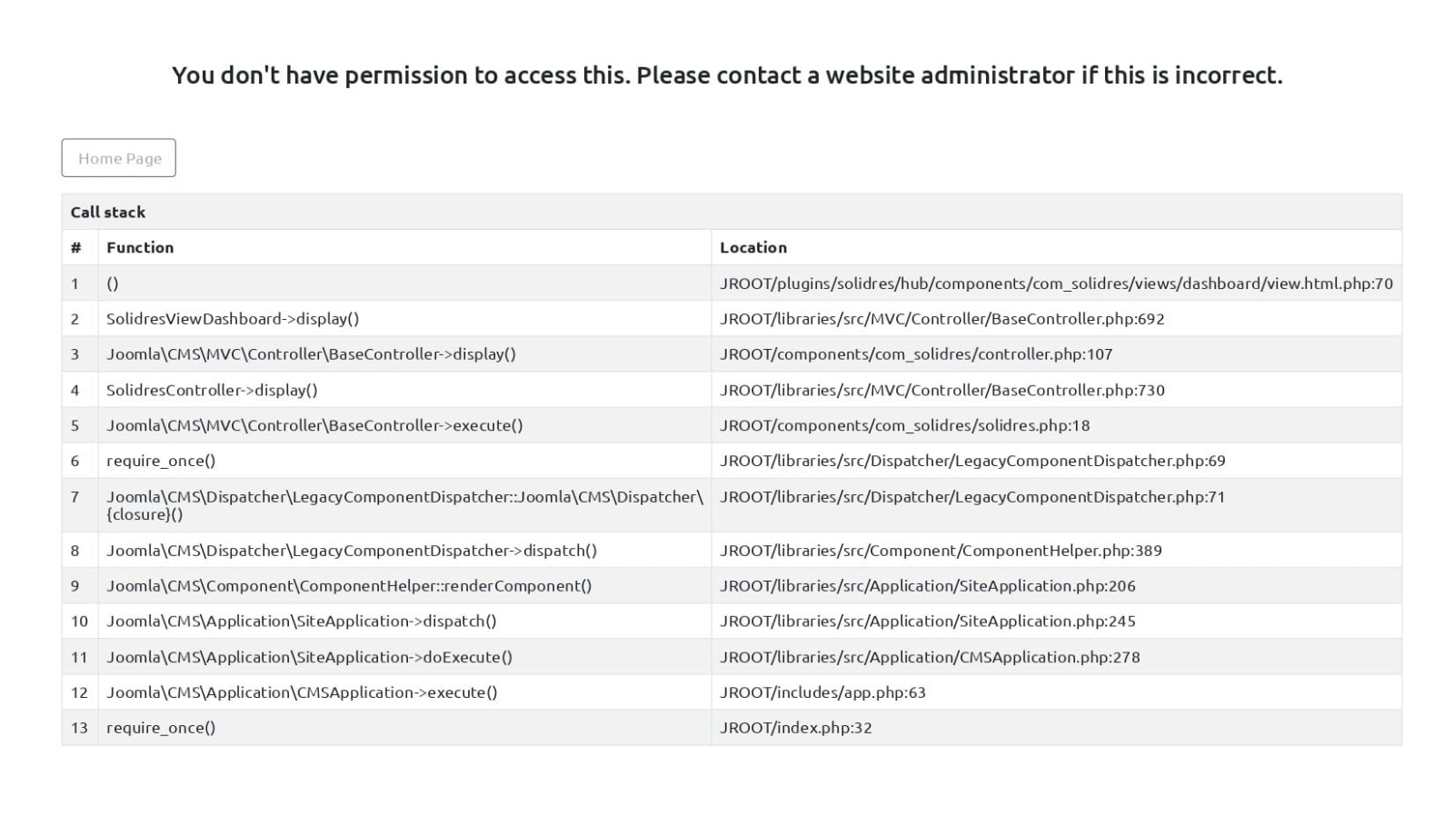Click the SiteApplication->doExecute() function cell

coord(309,657)
